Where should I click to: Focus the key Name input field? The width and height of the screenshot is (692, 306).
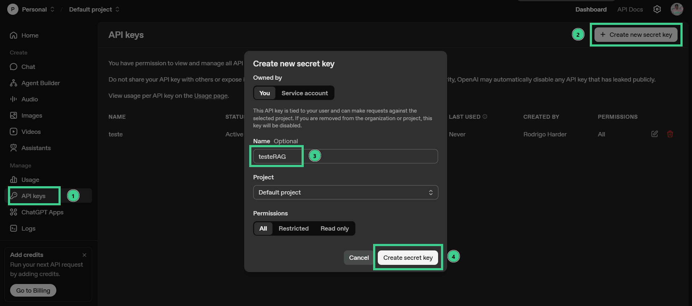[346, 156]
